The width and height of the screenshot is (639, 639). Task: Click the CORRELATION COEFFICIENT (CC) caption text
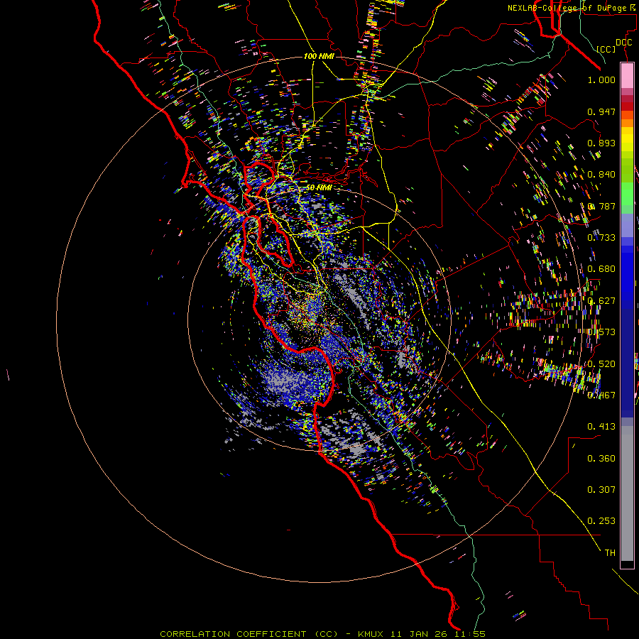pos(248,634)
